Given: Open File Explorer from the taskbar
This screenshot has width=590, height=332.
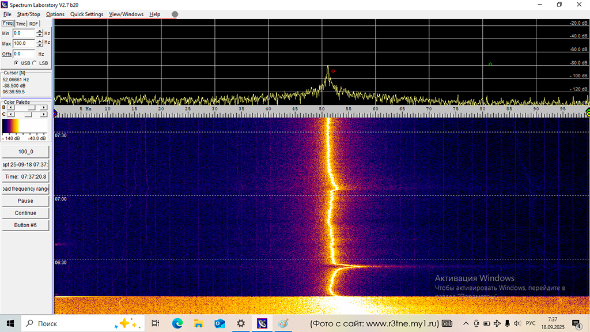Looking at the screenshot, I should pos(198,323).
